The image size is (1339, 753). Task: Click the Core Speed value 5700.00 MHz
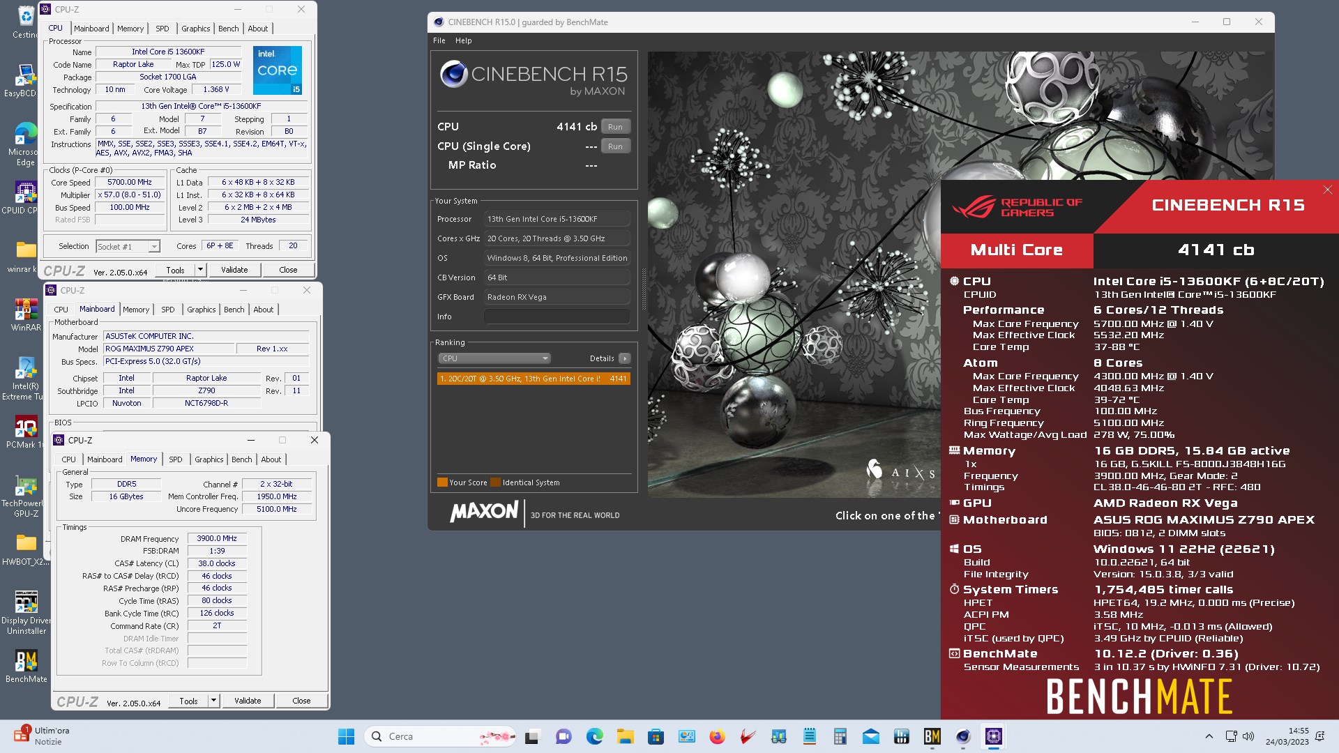(130, 183)
